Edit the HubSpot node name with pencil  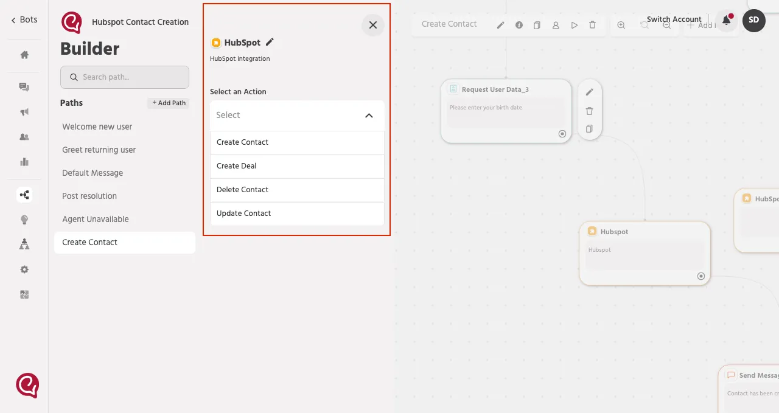(x=270, y=42)
